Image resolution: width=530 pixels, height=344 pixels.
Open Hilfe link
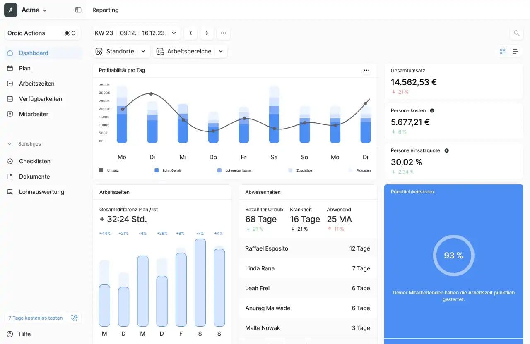pyautogui.click(x=24, y=334)
